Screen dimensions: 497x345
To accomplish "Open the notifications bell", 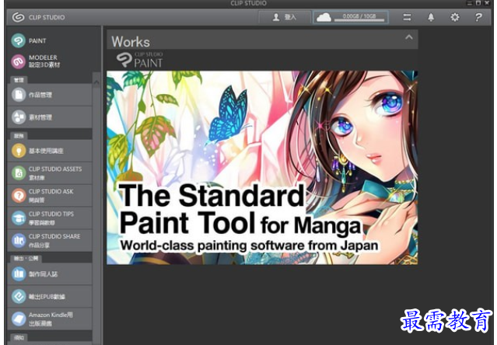I will click(431, 17).
